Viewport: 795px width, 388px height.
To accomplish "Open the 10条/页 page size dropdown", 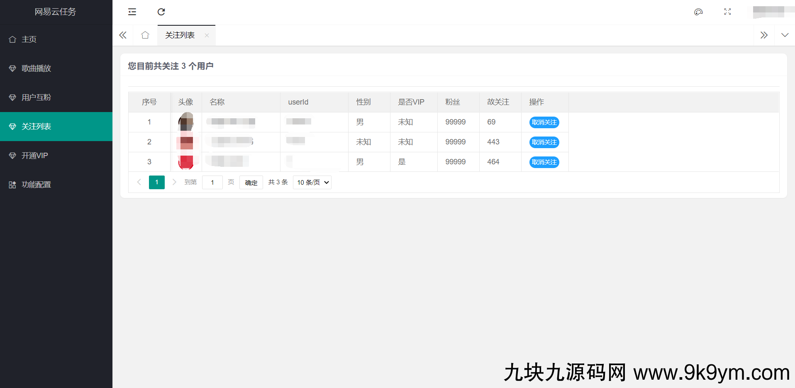I will tap(312, 182).
